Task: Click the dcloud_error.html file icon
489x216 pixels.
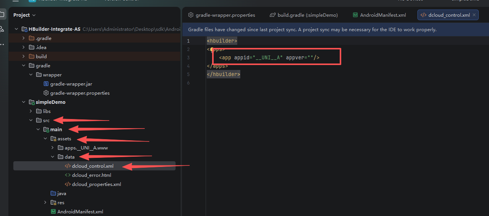Action: pyautogui.click(x=67, y=175)
